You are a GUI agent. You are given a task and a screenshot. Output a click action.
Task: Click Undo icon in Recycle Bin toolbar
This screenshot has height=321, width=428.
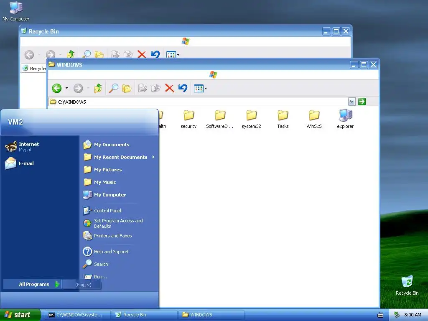tap(155, 54)
